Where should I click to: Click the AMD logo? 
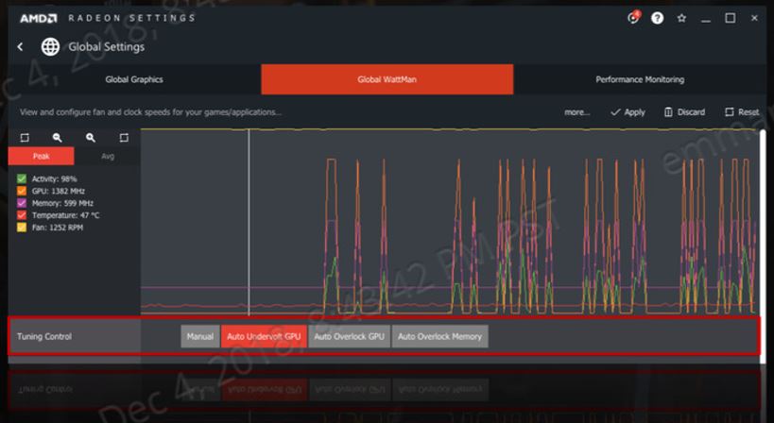click(39, 18)
